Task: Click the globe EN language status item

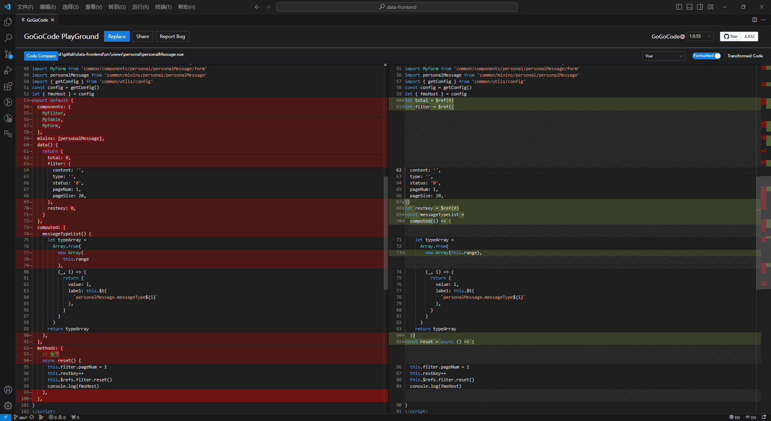Action: pos(734,417)
